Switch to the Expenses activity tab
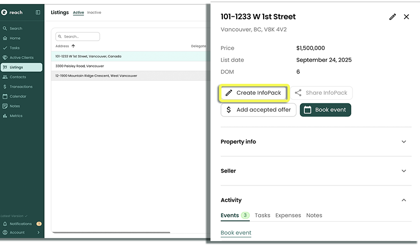The image size is (420, 248). pos(288,215)
